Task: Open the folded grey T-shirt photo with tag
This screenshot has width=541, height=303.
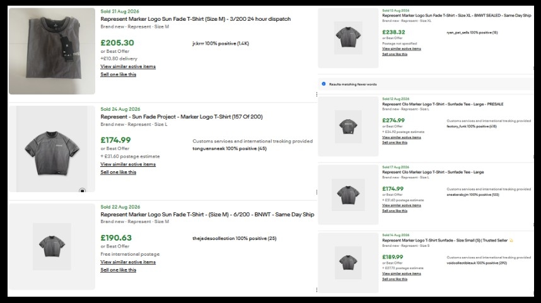Action: point(52,51)
